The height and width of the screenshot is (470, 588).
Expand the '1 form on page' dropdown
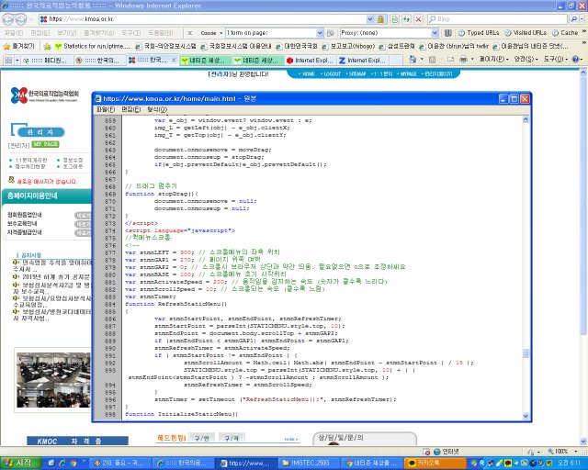click(x=320, y=33)
